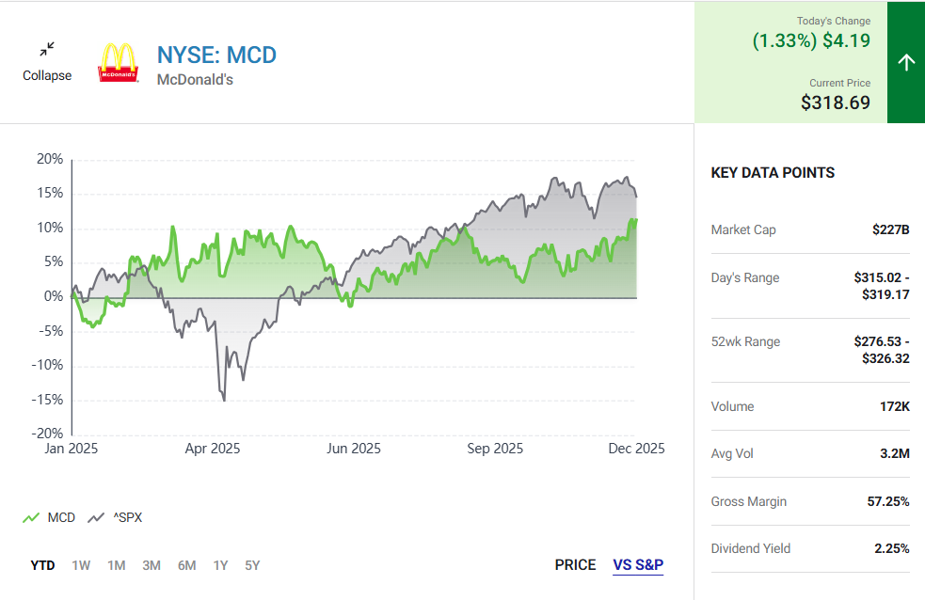Switch to the 1W time range

tap(81, 565)
